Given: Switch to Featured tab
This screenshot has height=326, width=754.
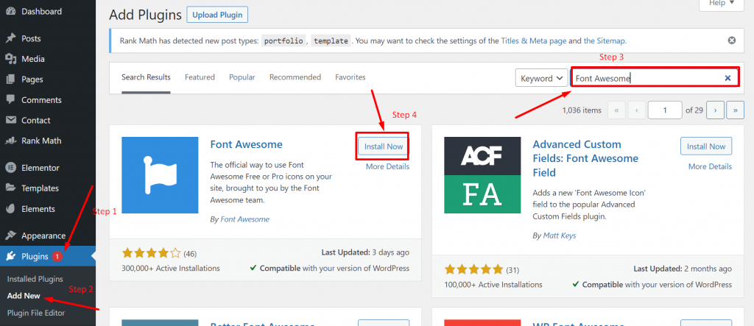Looking at the screenshot, I should pos(200,77).
